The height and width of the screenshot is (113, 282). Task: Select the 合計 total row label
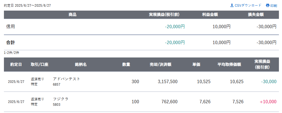(11, 42)
